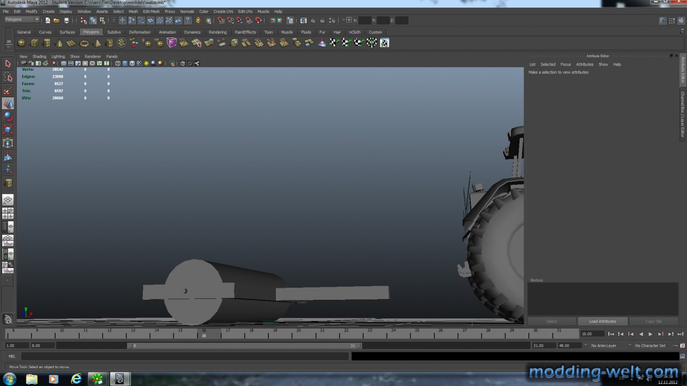Create a new scene file
The image size is (687, 386).
point(48,21)
